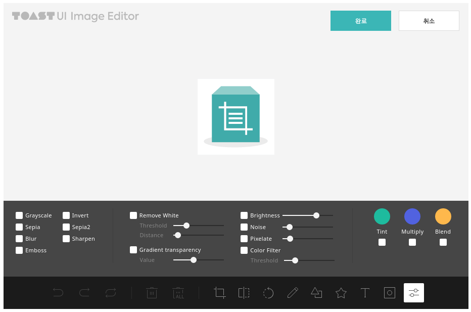Open the Flip tool
471x312 pixels.
pos(244,293)
